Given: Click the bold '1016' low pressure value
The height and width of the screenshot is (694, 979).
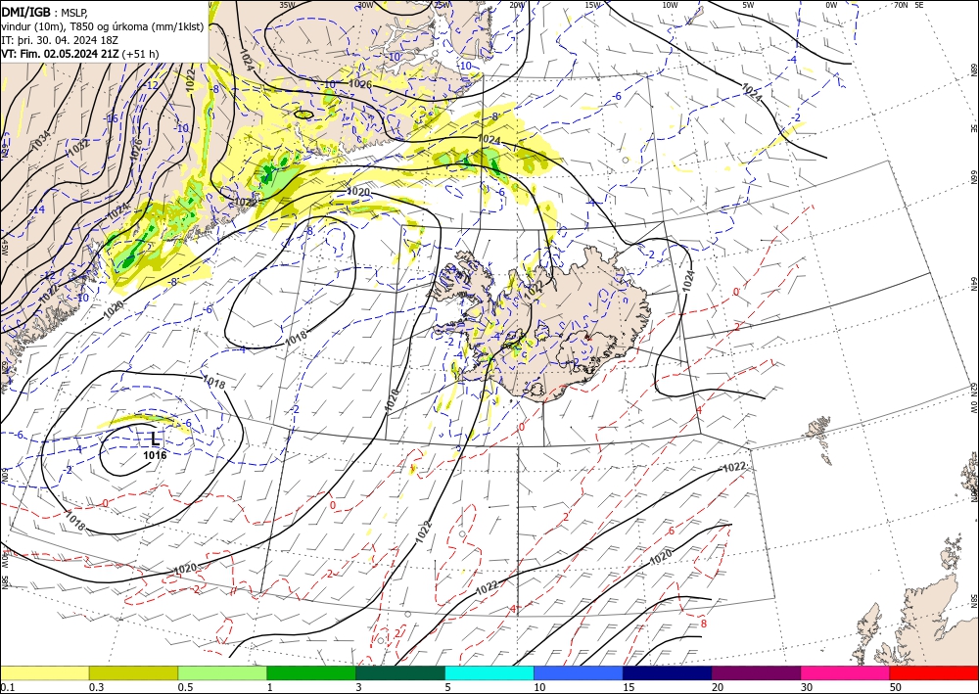Looking at the screenshot, I should tap(155, 455).
